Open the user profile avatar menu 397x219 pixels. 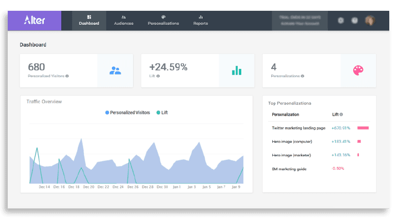coord(370,21)
